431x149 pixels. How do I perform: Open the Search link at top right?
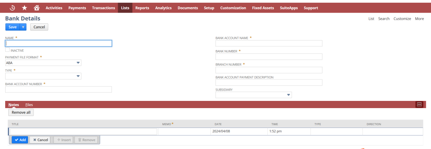point(384,19)
